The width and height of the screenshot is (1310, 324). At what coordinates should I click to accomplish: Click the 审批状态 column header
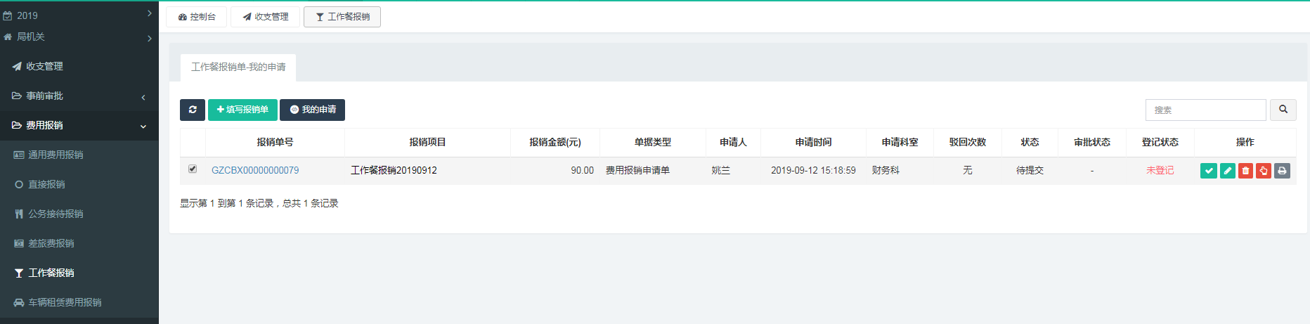(x=1092, y=142)
